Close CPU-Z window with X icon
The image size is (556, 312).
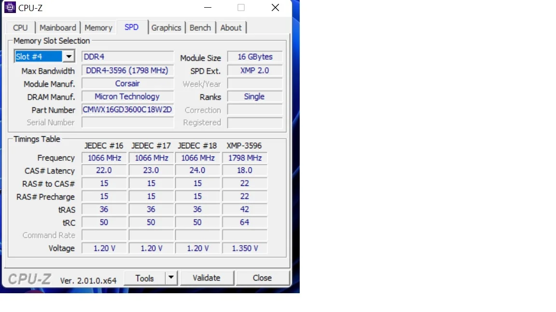click(275, 7)
